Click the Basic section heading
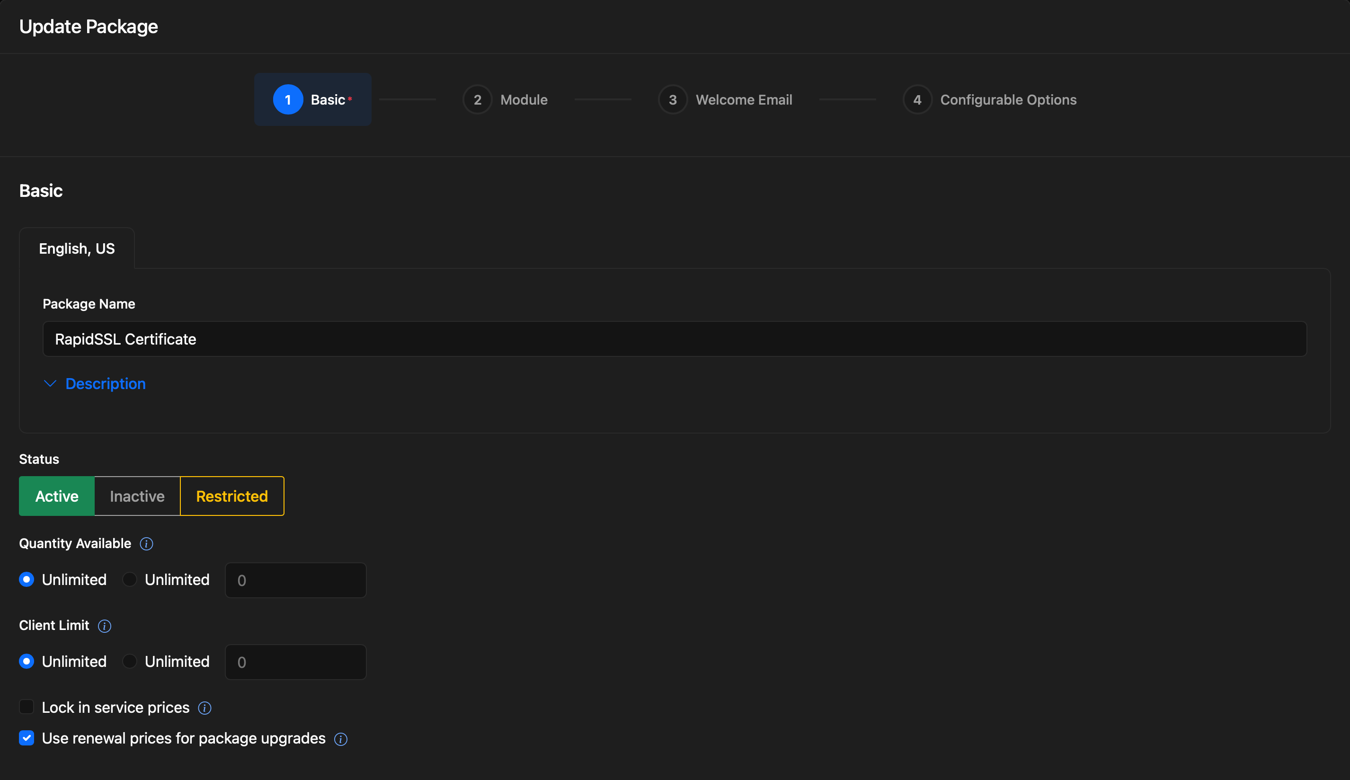This screenshot has height=780, width=1350. 41,191
